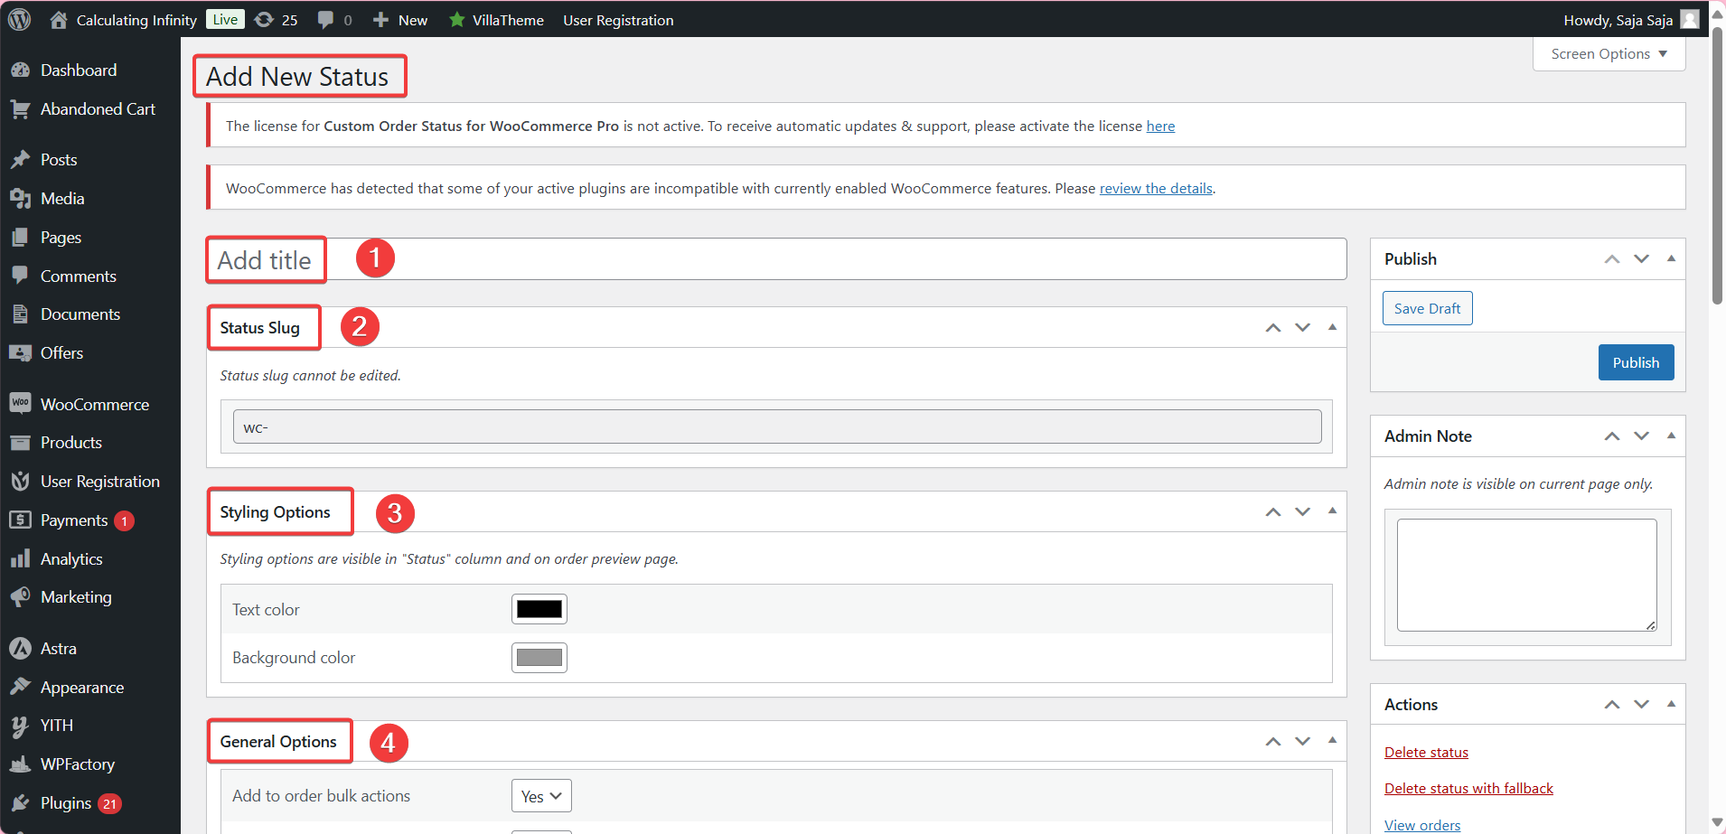Click the Payments sidebar icon

(21, 520)
